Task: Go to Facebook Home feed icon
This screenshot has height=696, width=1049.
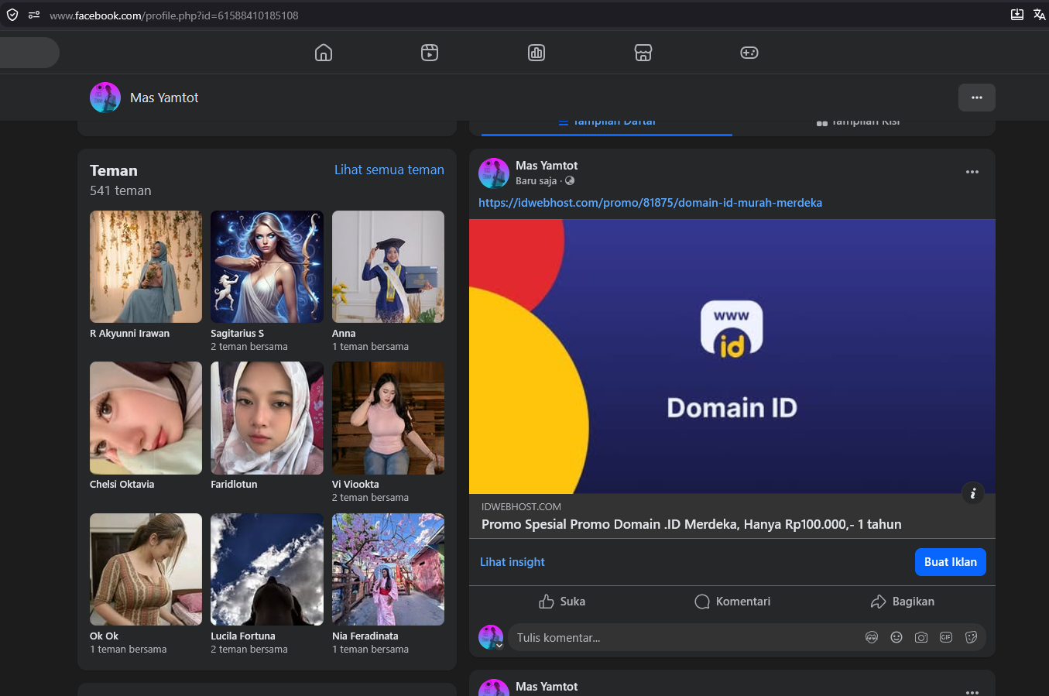Action: [x=324, y=53]
